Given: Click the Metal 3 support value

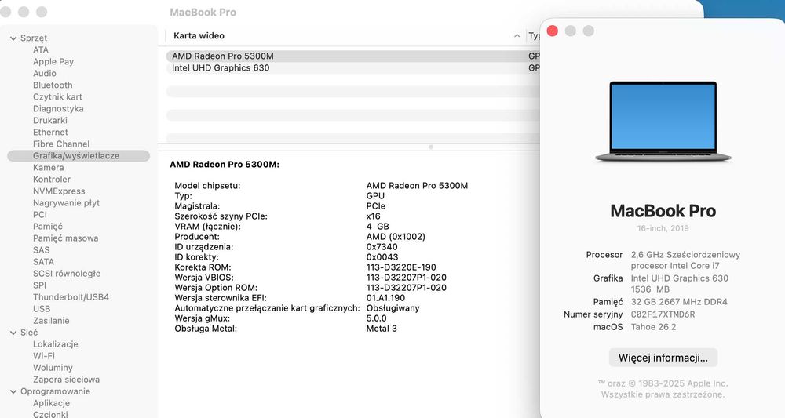Looking at the screenshot, I should pos(382,329).
